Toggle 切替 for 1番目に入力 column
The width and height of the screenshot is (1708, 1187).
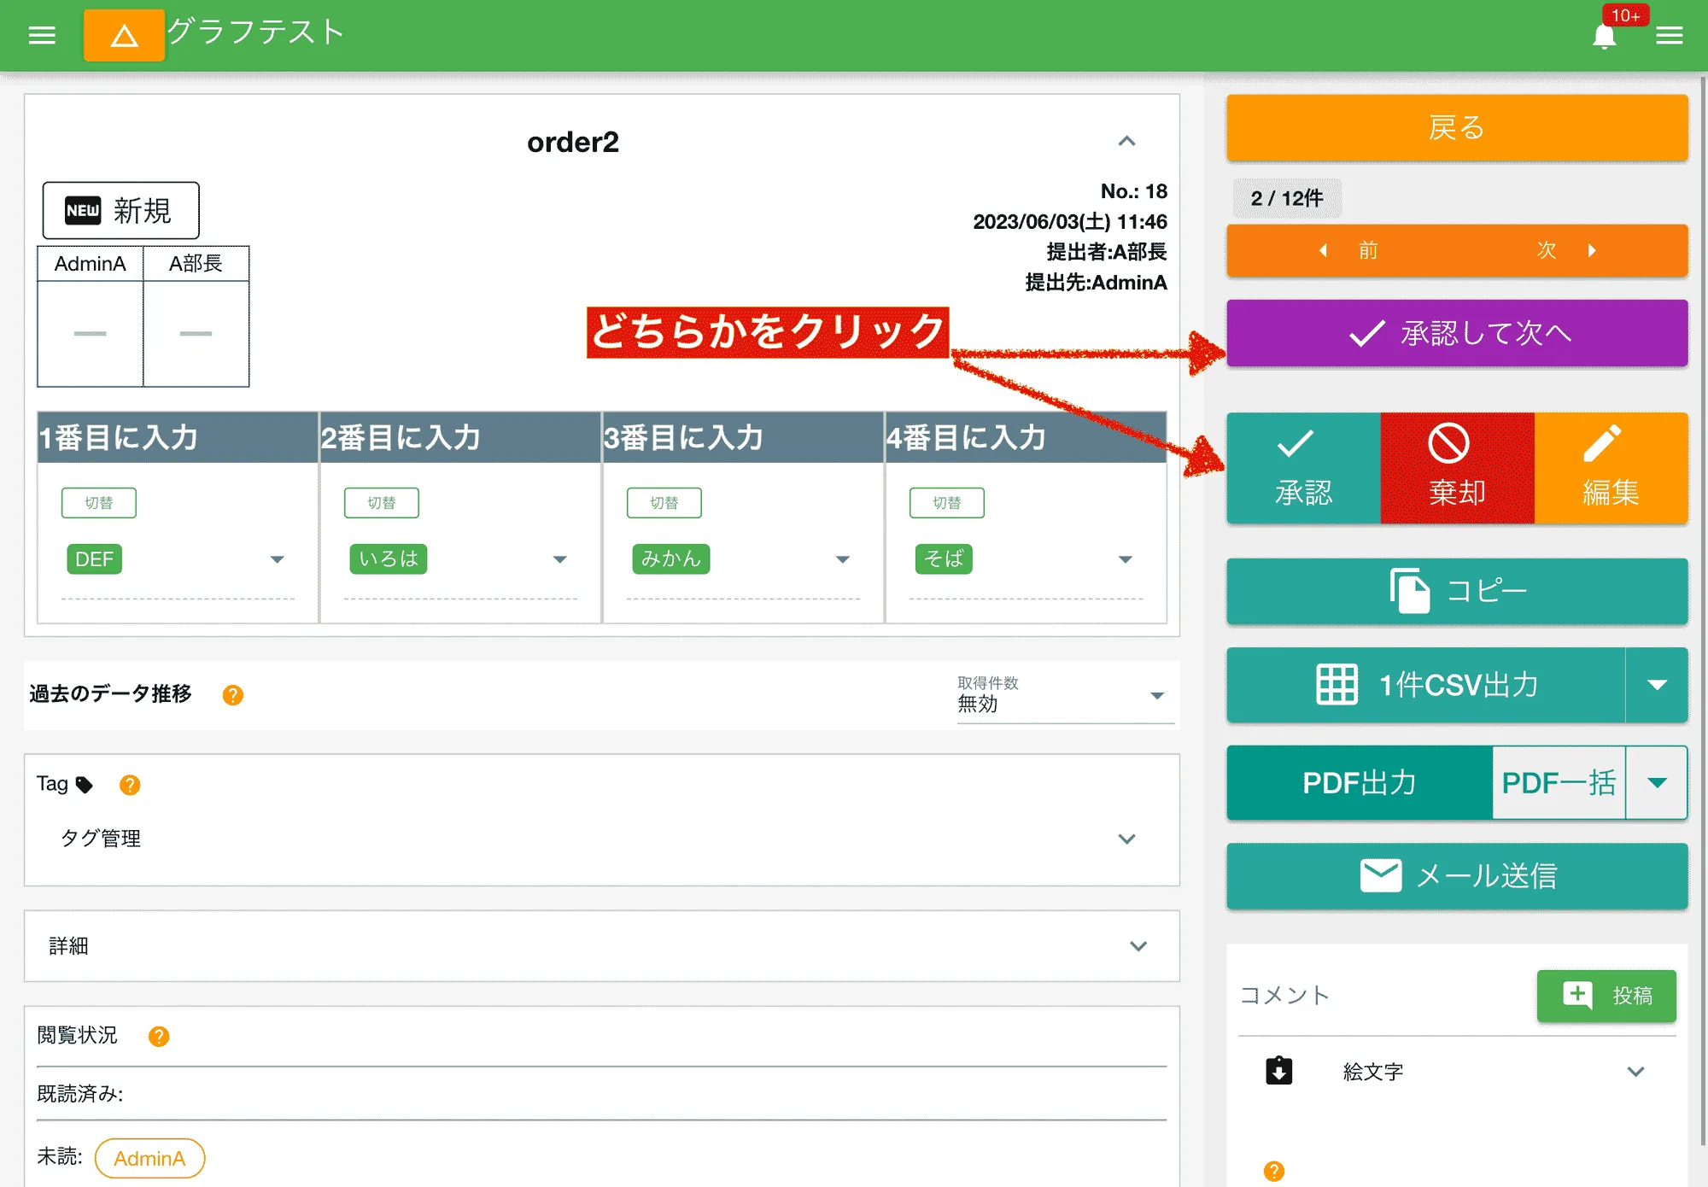pyautogui.click(x=98, y=502)
